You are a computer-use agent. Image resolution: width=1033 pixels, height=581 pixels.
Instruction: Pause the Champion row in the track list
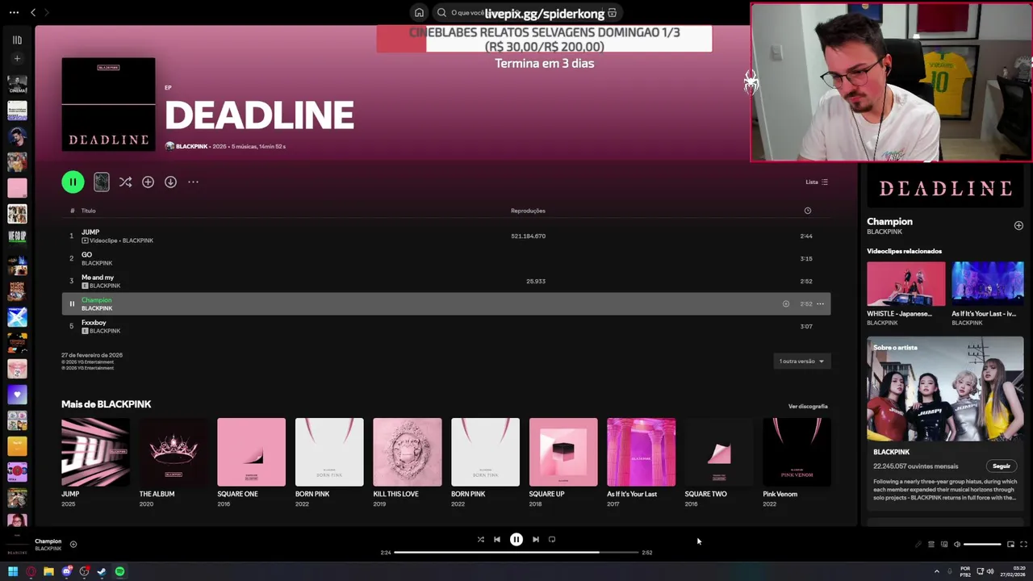pyautogui.click(x=71, y=304)
